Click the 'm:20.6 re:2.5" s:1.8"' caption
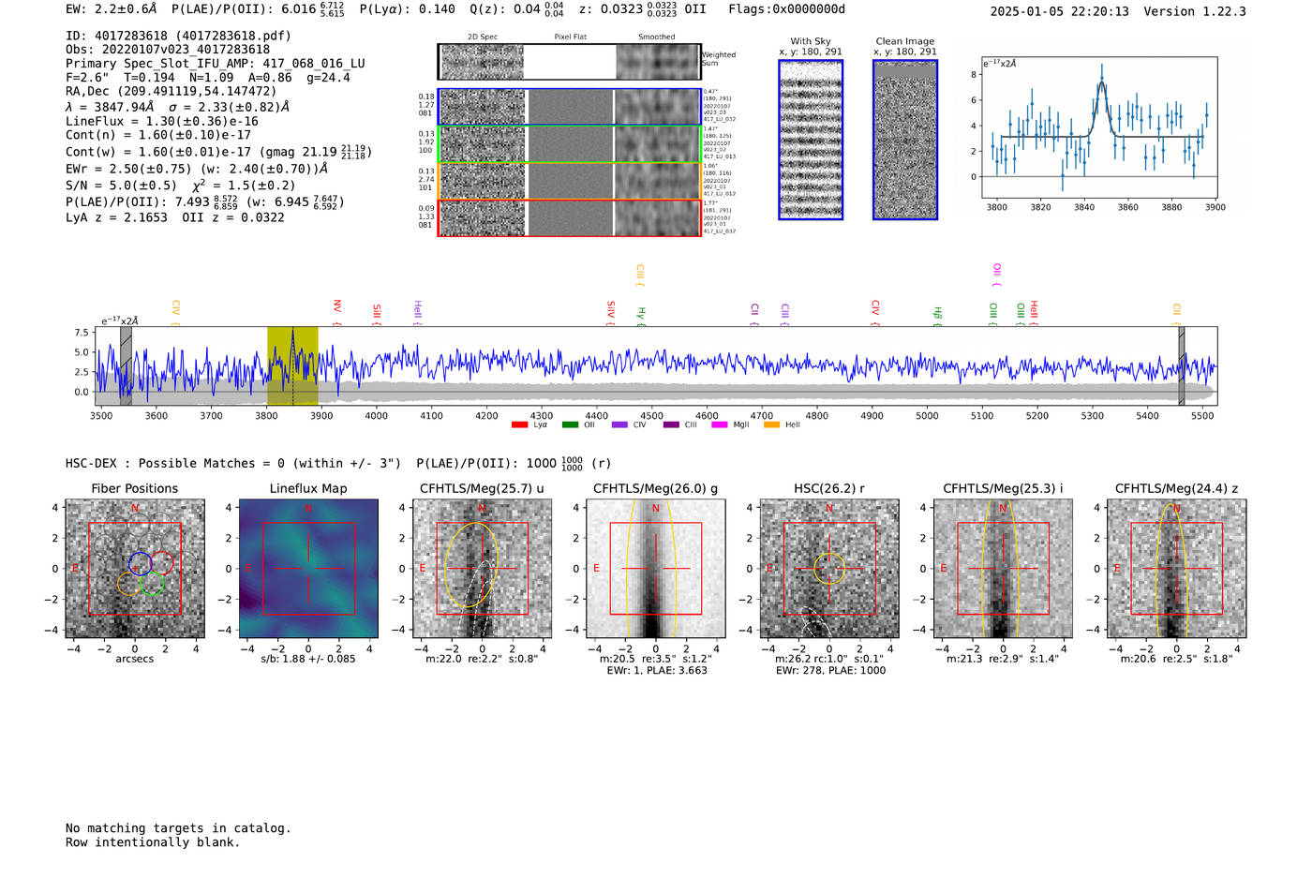The width and height of the screenshot is (1312, 893). pyautogui.click(x=1177, y=659)
